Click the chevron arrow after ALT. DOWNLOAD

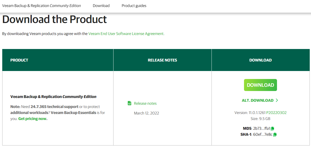coord(277,100)
